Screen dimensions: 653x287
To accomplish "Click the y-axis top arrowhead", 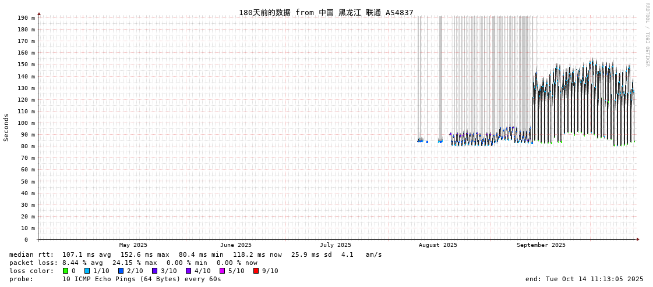I will (x=39, y=13).
